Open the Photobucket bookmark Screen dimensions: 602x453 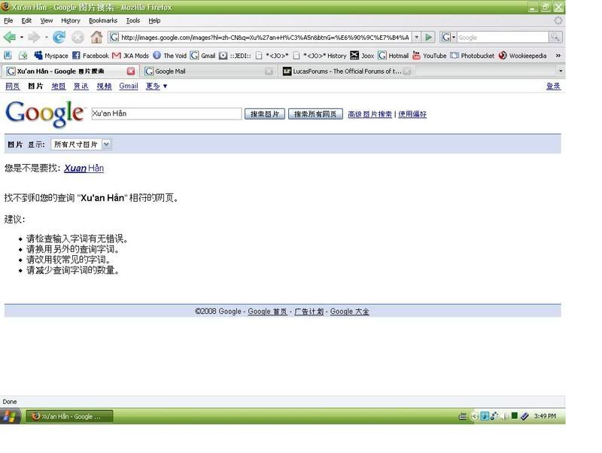point(473,56)
